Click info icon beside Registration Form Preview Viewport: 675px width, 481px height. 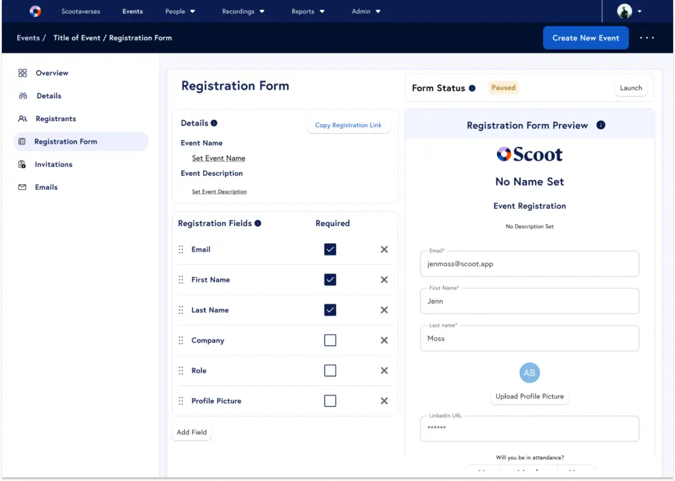pyautogui.click(x=601, y=125)
